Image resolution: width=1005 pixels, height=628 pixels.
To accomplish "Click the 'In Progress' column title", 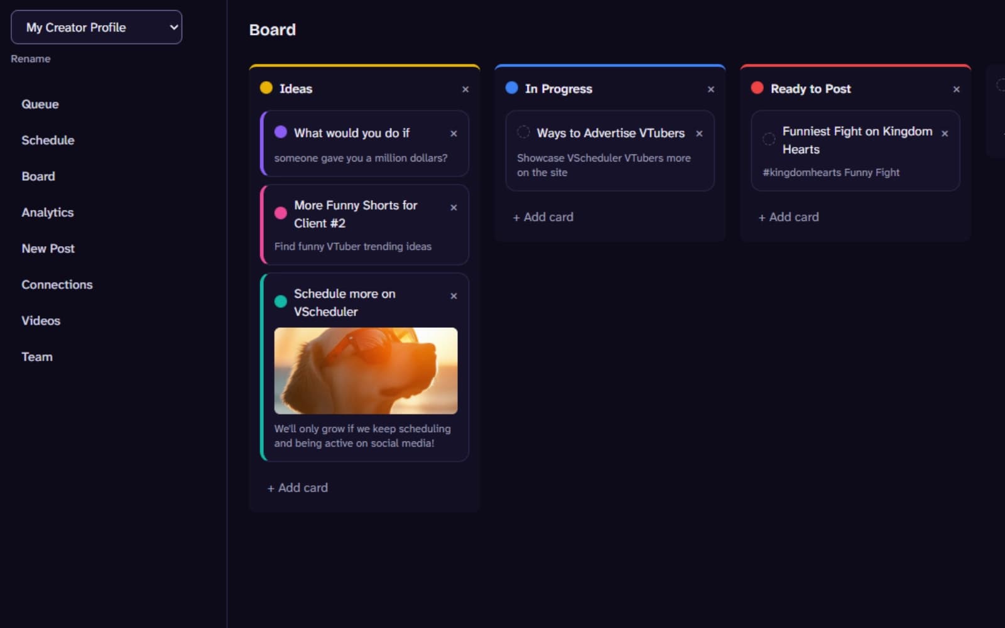I will (558, 89).
